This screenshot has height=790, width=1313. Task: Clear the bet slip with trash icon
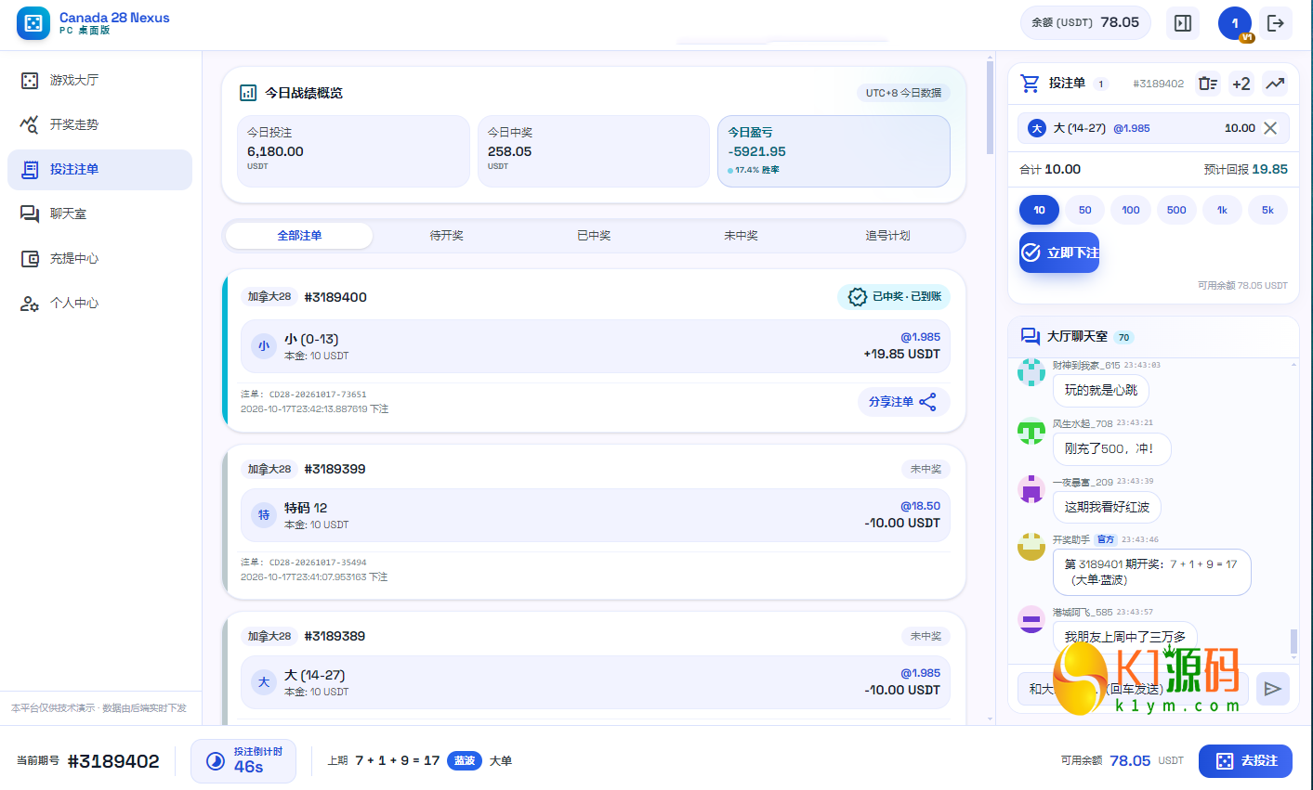1207,84
